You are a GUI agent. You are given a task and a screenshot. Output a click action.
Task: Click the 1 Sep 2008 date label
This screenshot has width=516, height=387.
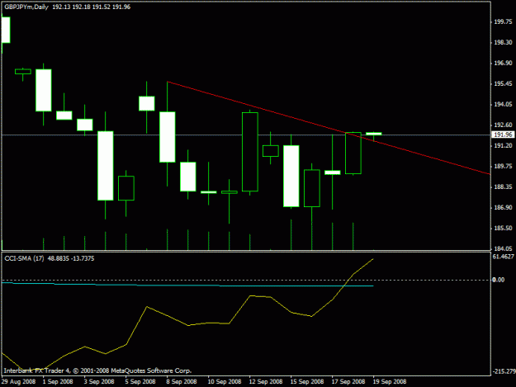[x=58, y=381]
